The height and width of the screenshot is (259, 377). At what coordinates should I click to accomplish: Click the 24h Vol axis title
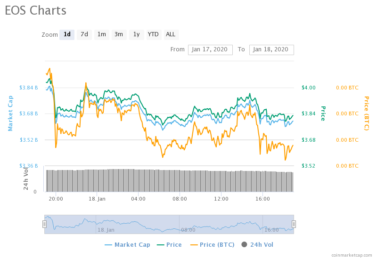pos(26,178)
